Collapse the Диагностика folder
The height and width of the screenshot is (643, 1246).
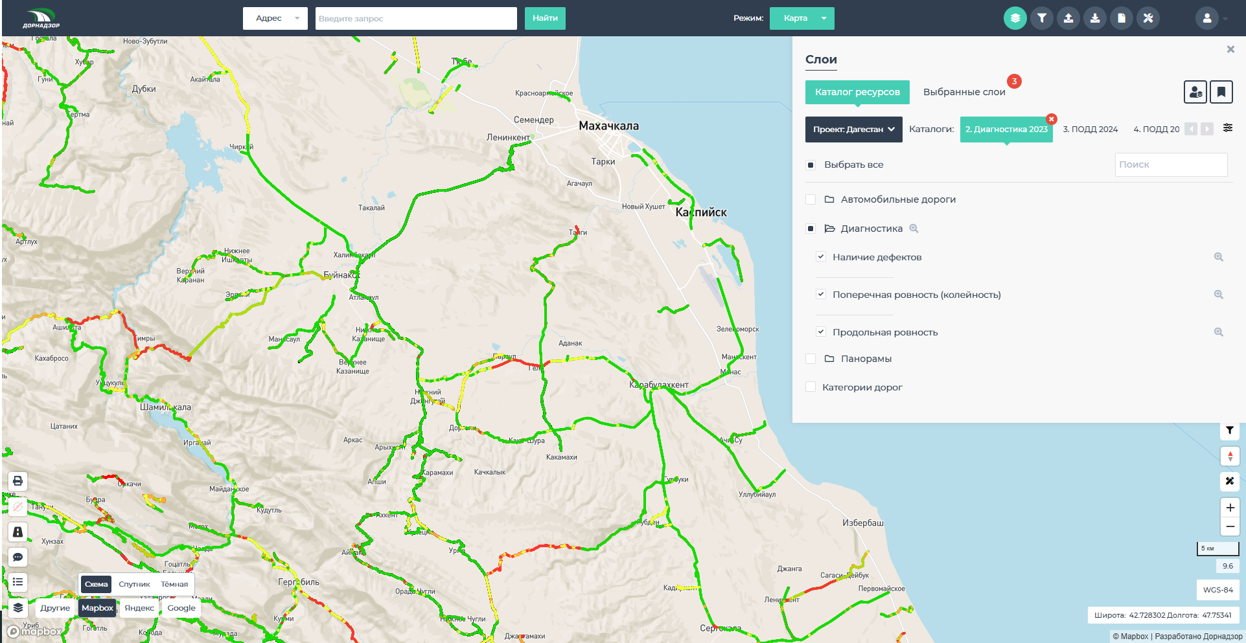tap(829, 229)
